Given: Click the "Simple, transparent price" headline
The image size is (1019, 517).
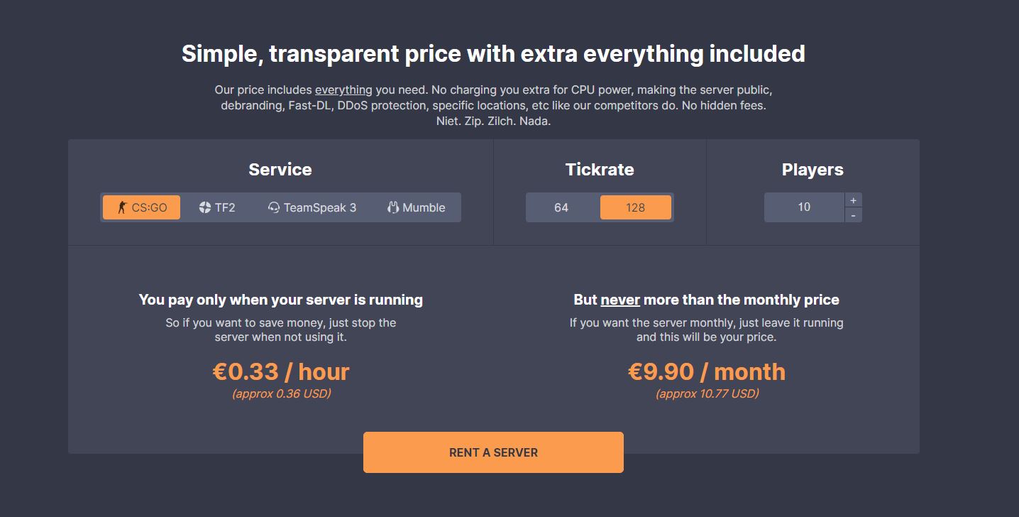Looking at the screenshot, I should click(x=493, y=54).
